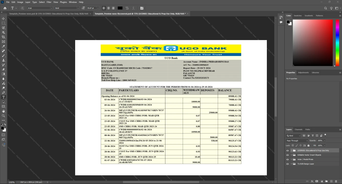The width and height of the screenshot is (342, 184).
Task: Toggle lock transparent pixels
Action: point(292,145)
